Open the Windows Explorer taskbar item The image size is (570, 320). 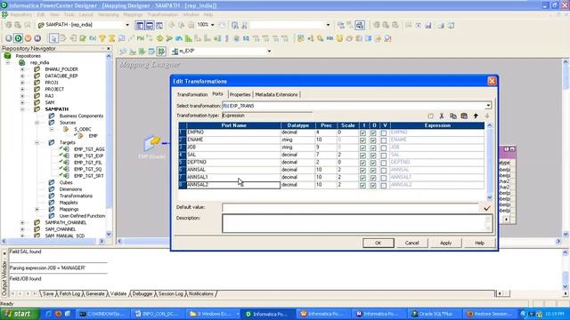(214, 314)
